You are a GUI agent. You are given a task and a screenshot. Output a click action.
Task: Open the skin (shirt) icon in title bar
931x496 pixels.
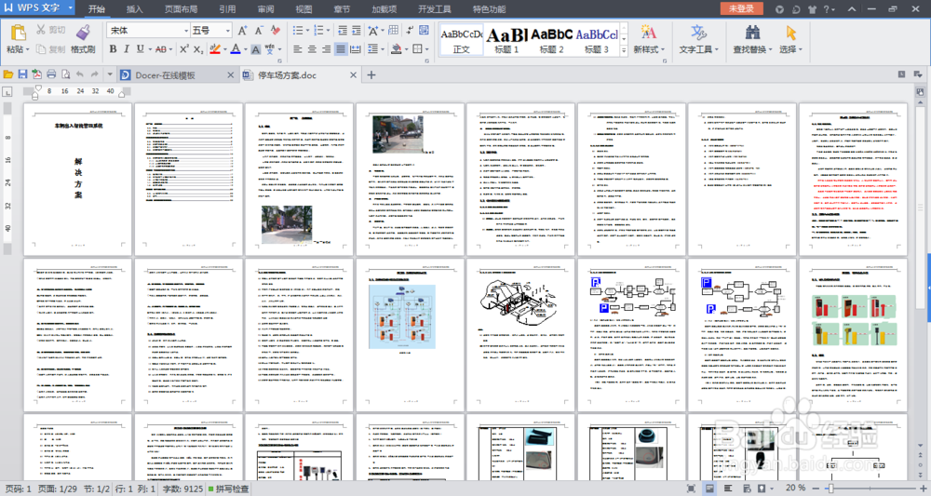coord(812,9)
